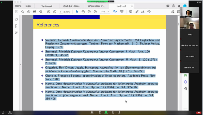203x115 pixels.
Task: Expand the left navigation pane arrow
Action: 21,65
